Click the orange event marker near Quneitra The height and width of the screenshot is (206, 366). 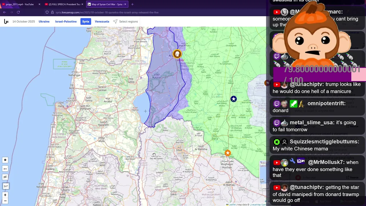(177, 54)
